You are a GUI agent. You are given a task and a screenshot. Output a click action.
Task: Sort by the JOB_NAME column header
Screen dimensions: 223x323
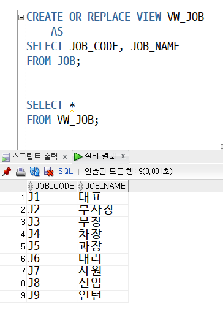[x=103, y=186]
